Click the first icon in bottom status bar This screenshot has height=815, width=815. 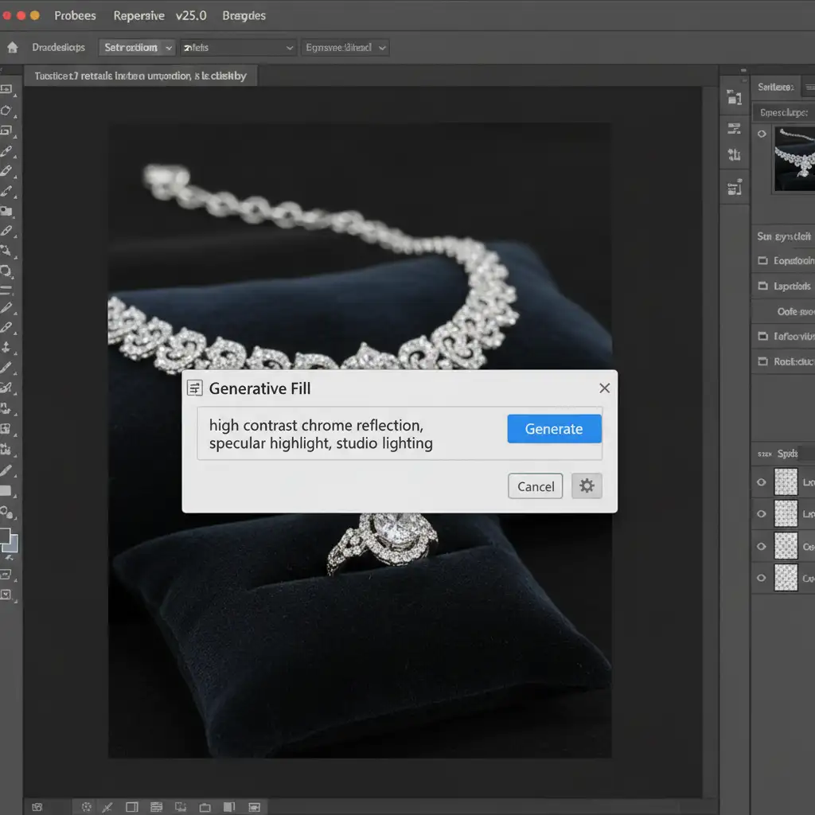(36, 807)
